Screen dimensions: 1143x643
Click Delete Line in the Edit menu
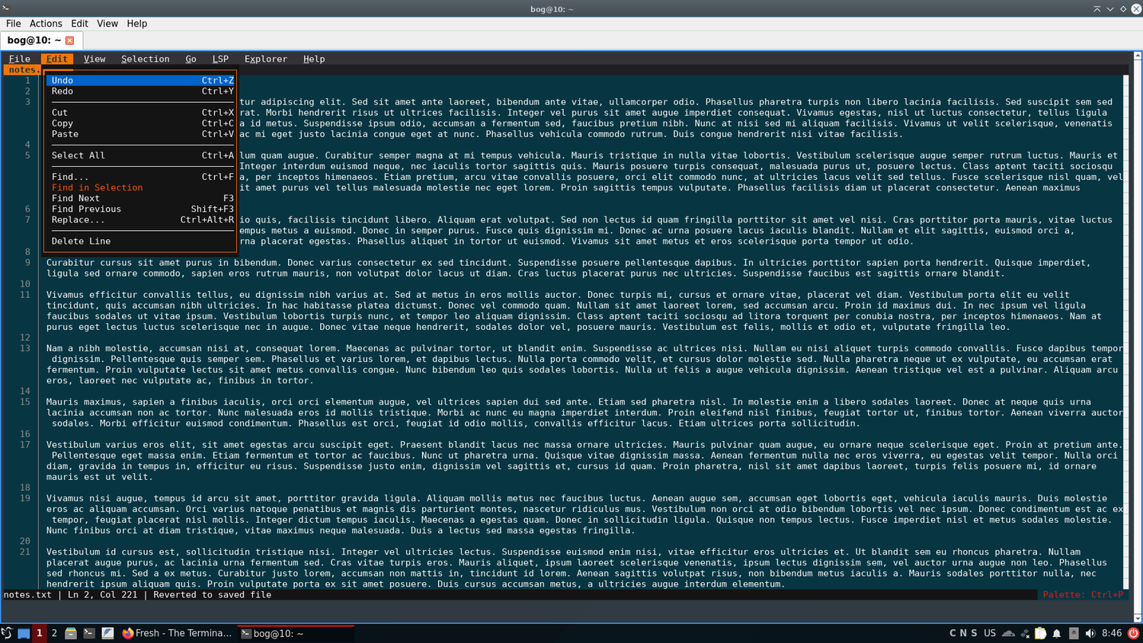coord(141,241)
